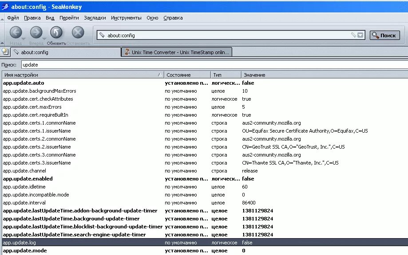Open the Перейти menu

tap(69, 18)
